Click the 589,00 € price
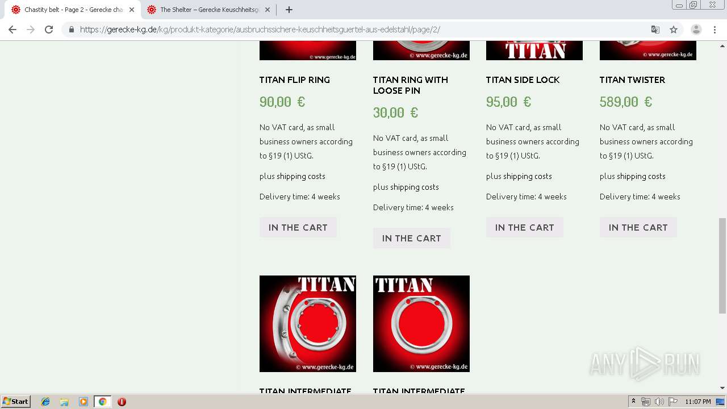Viewport: 727px width, 409px height. [x=626, y=102]
